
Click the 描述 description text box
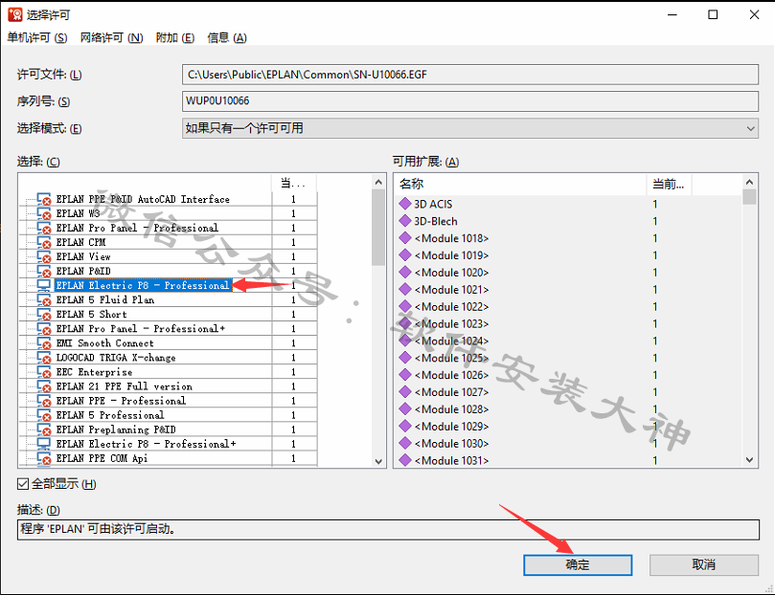[388, 529]
